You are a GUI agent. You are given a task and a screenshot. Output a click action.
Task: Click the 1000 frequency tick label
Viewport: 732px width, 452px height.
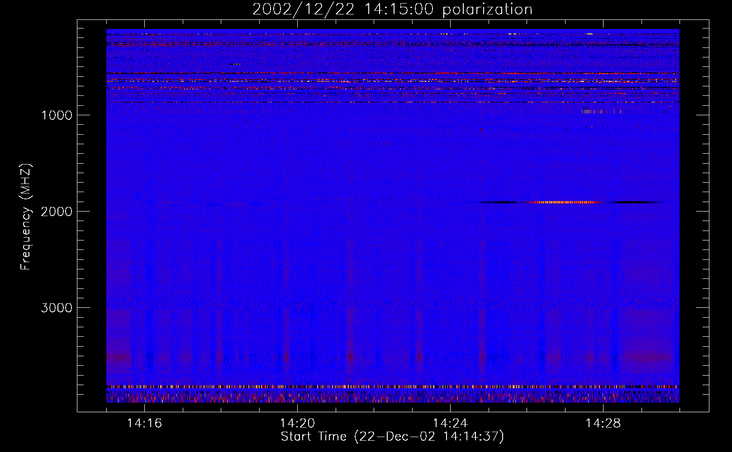tap(57, 115)
